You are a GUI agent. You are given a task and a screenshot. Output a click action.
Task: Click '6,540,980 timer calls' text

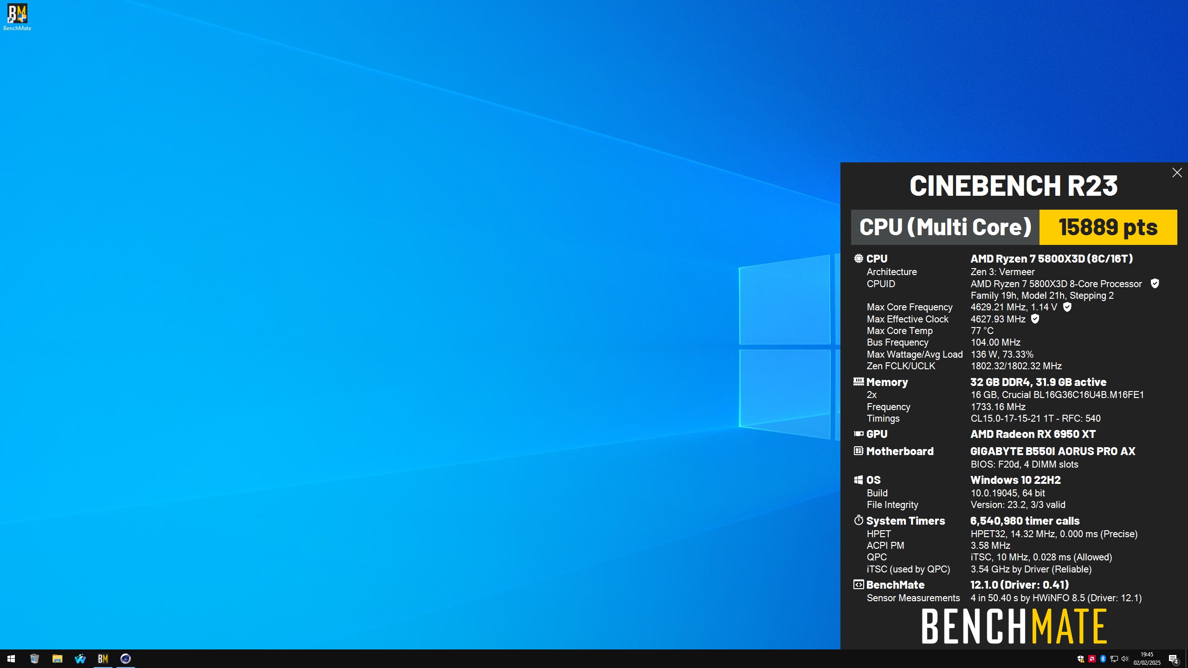(1025, 521)
